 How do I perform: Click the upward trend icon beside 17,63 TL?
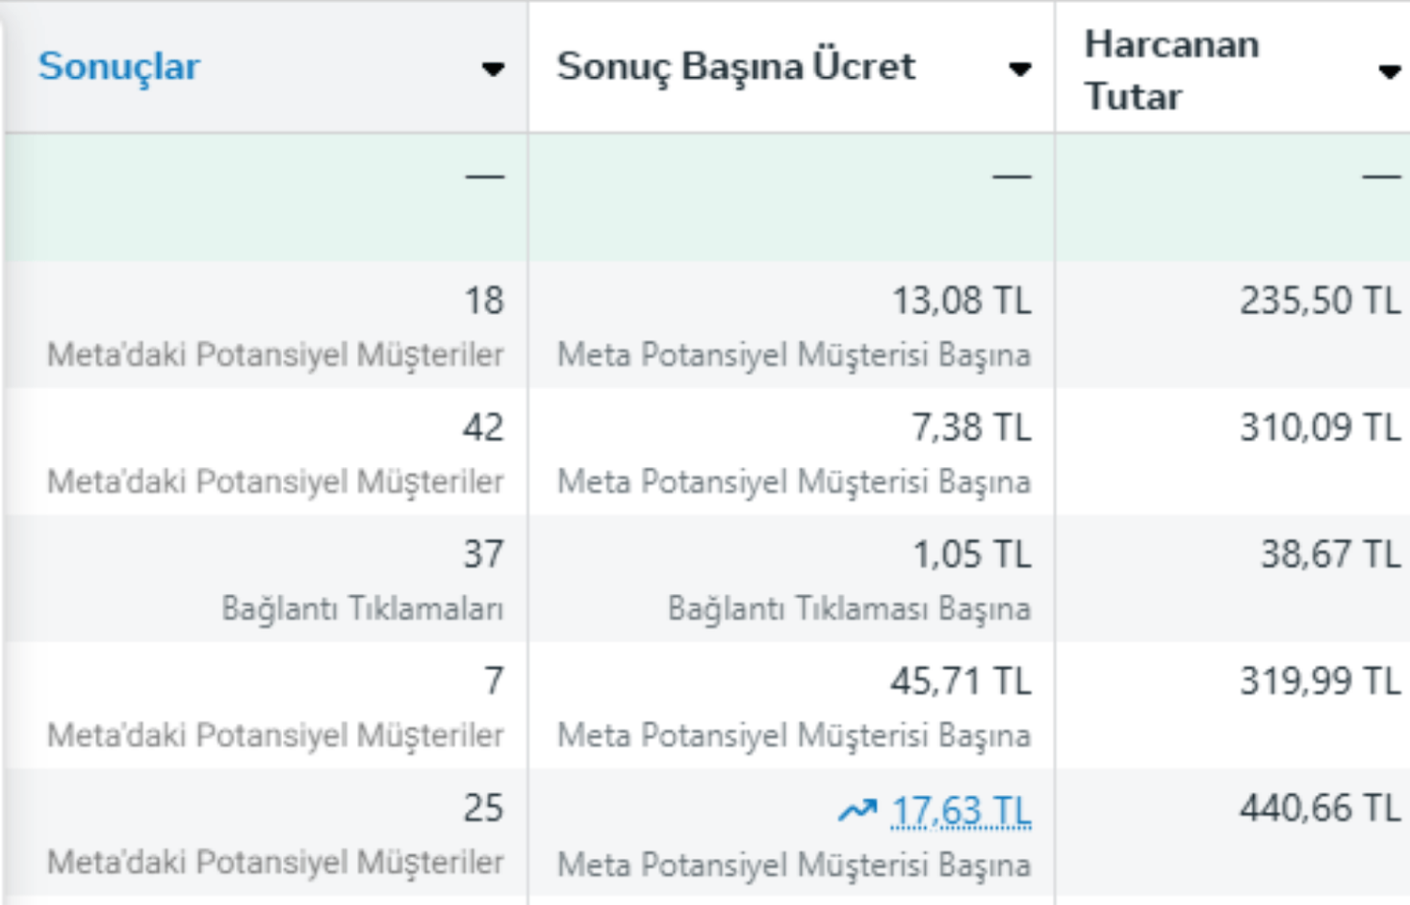(856, 809)
